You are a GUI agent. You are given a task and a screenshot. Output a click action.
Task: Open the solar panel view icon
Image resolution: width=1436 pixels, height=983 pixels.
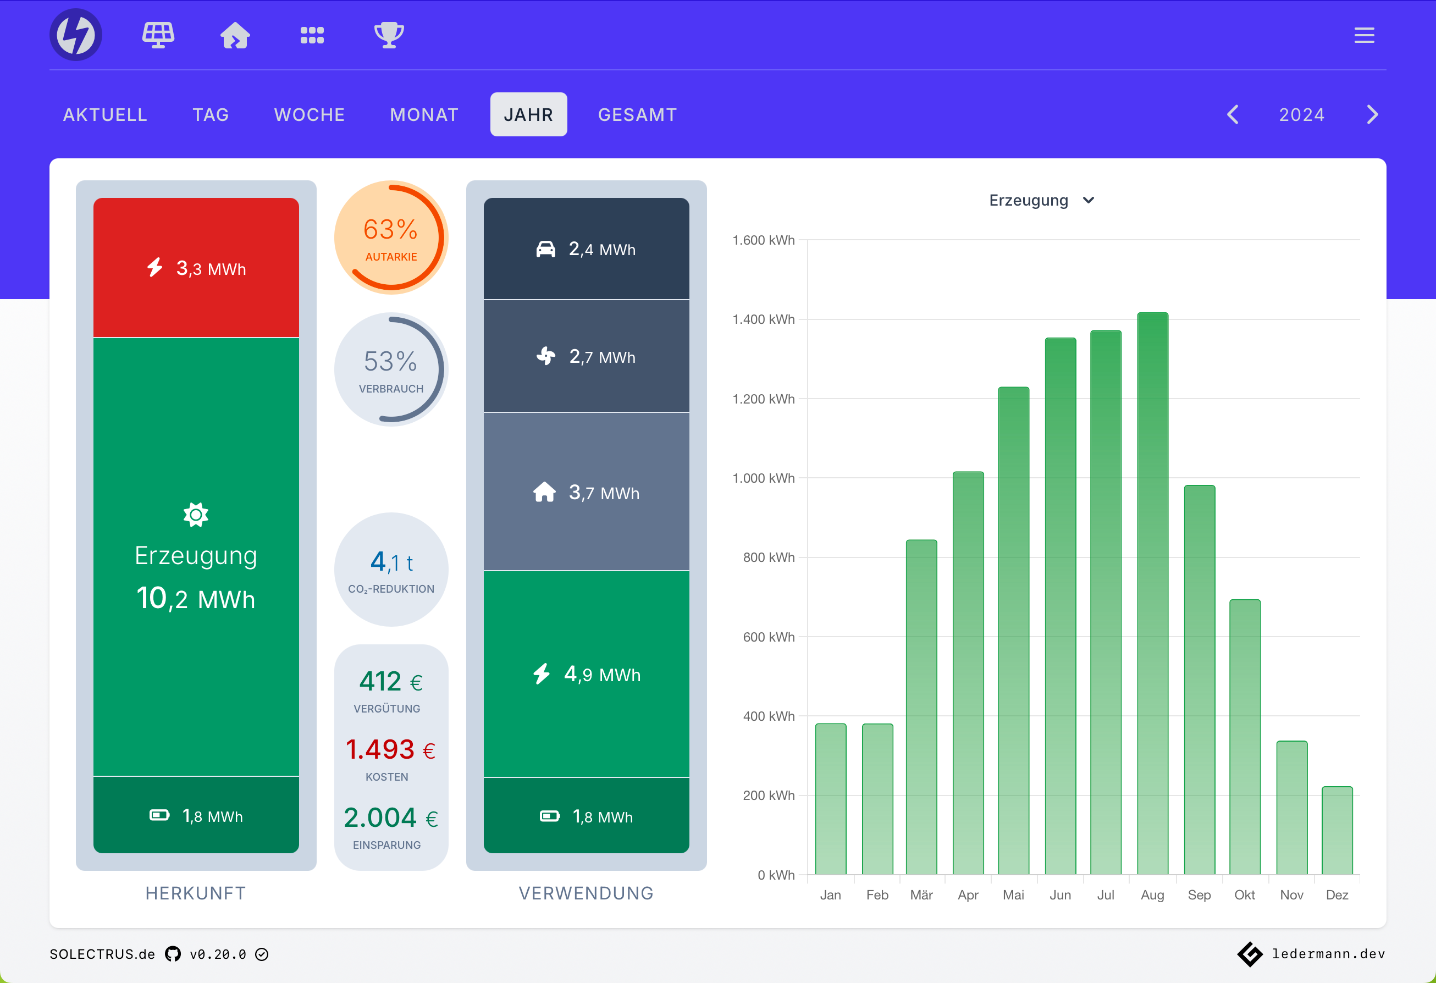coord(158,35)
